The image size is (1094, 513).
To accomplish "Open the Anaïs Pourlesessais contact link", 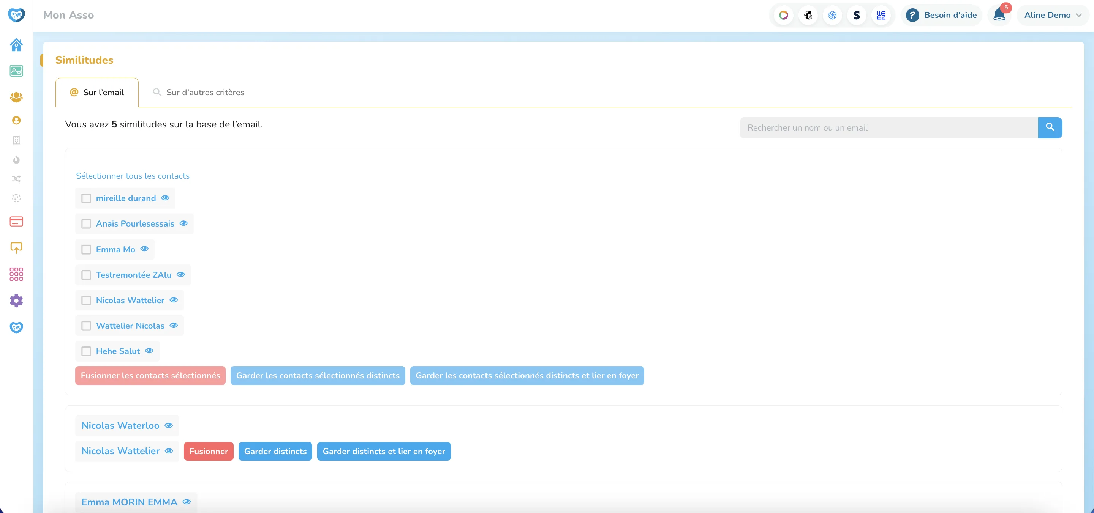I will coord(135,224).
